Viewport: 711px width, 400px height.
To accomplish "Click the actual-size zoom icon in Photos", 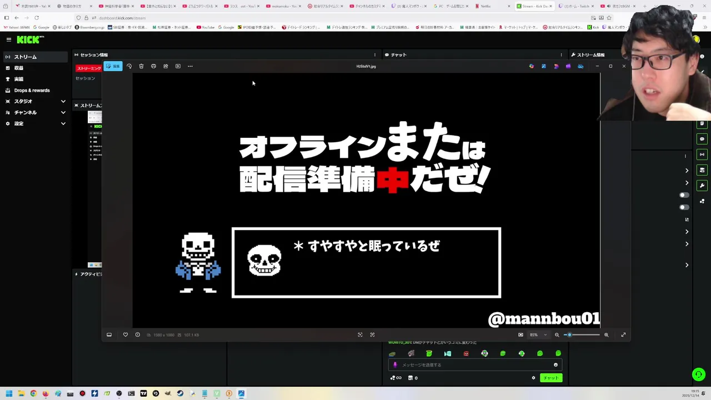I will pos(372,334).
